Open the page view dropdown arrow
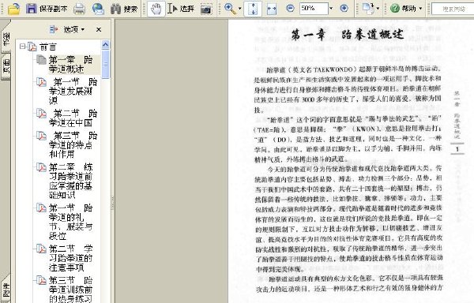This screenshot has height=303, width=474. [378, 9]
